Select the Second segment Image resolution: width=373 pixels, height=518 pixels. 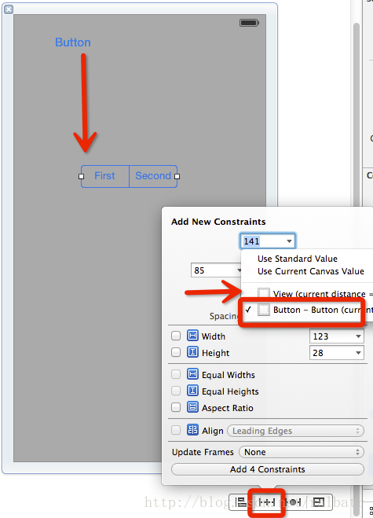click(153, 176)
